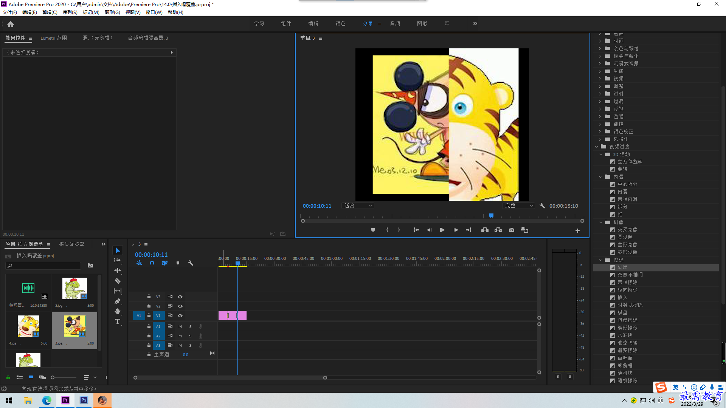
Task: Toggle V2 track output eye
Action: 180,306
